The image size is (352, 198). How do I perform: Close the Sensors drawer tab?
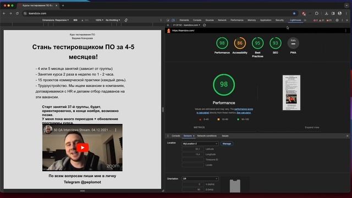(194, 136)
